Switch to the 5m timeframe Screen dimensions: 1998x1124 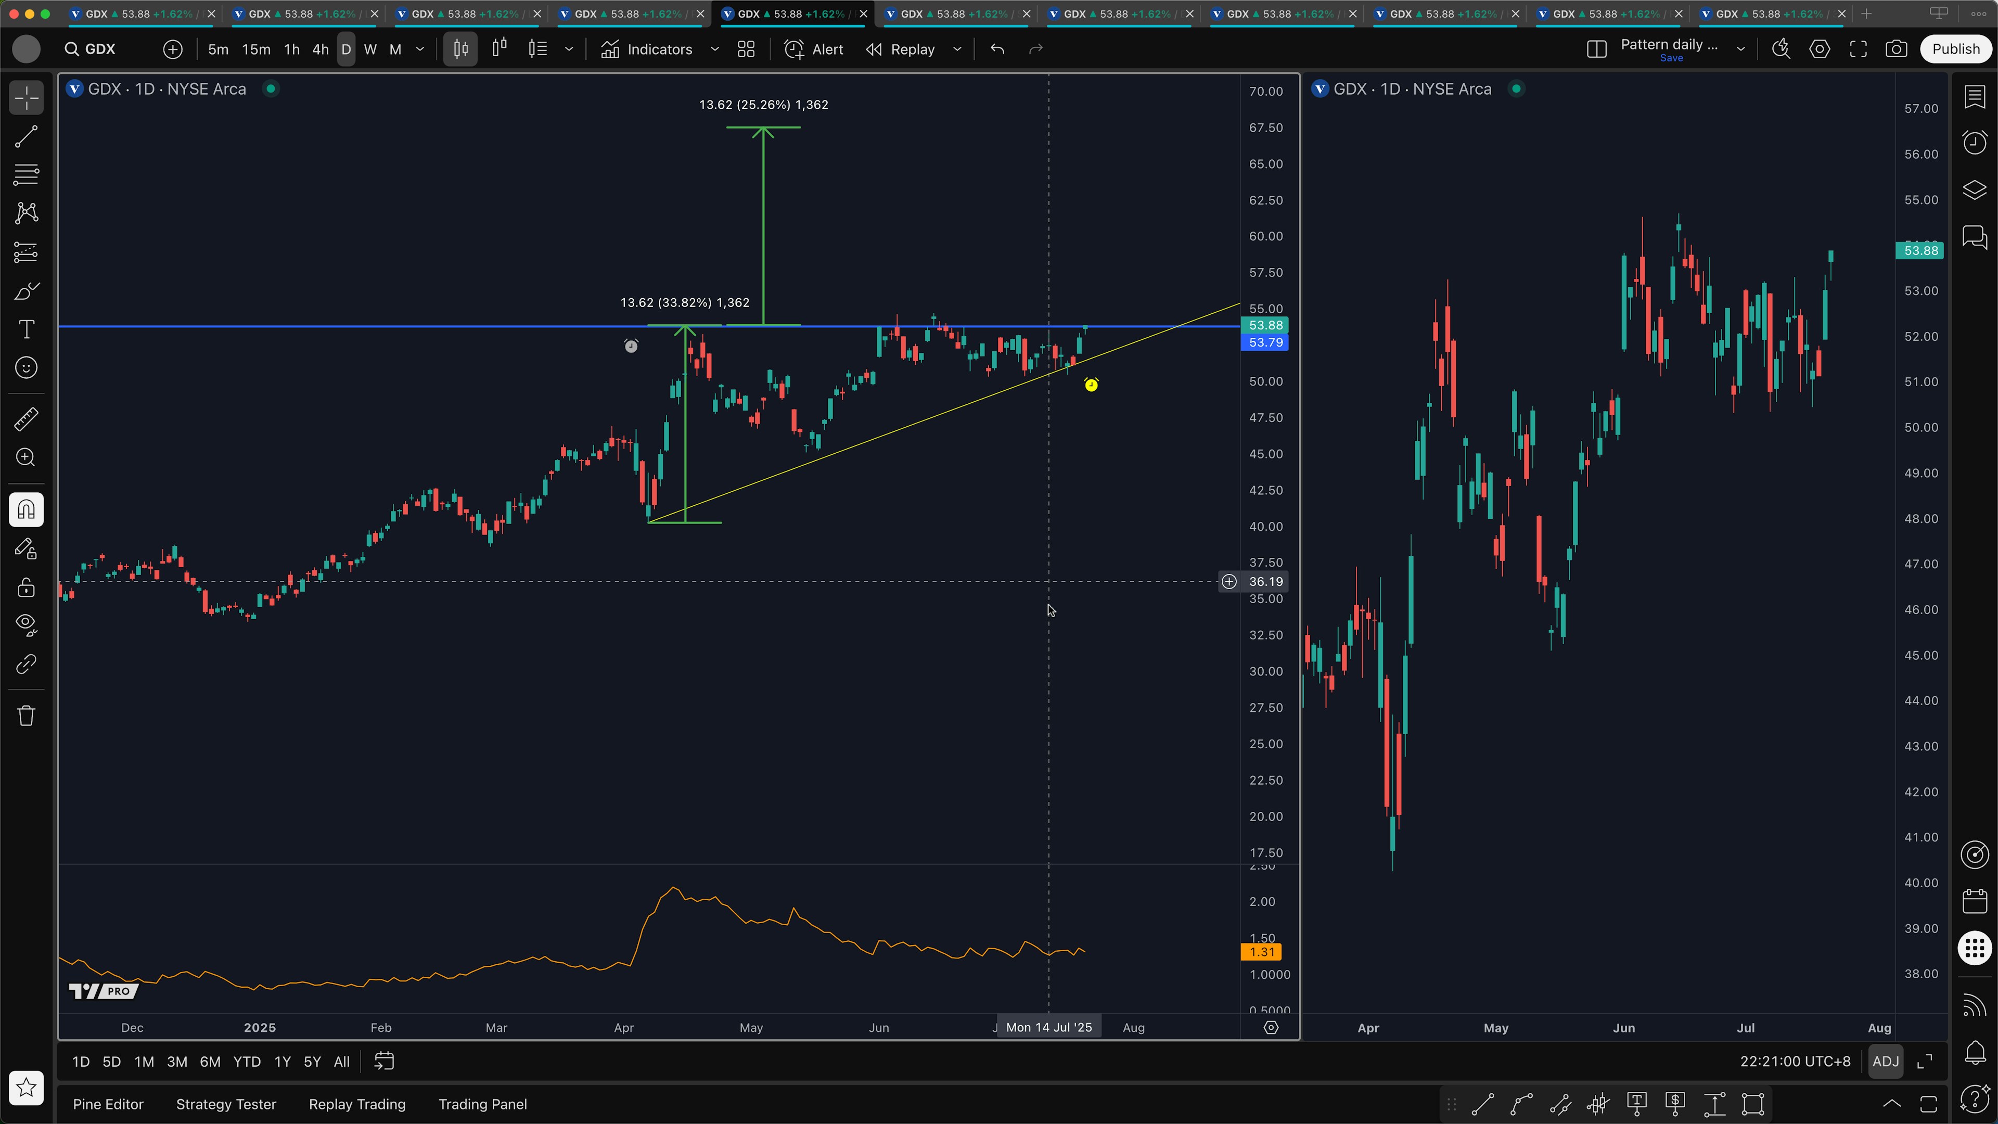[x=218, y=49]
